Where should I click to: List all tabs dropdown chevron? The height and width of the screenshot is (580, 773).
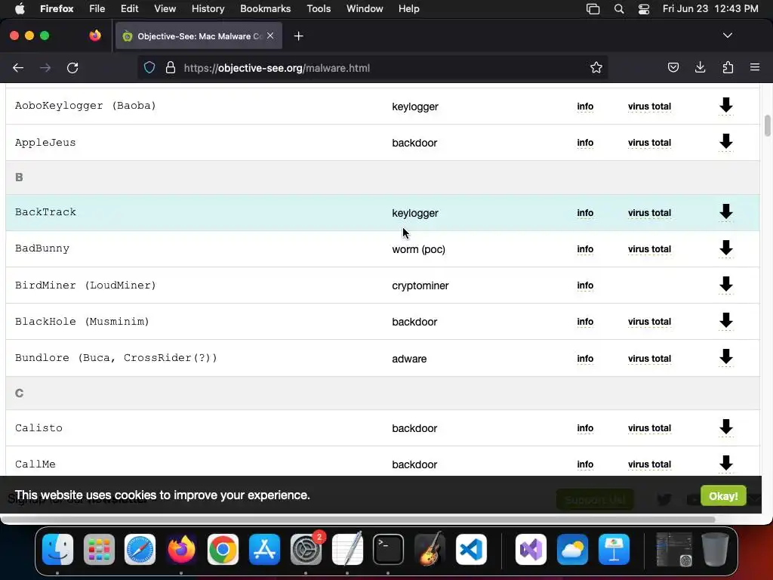point(727,35)
